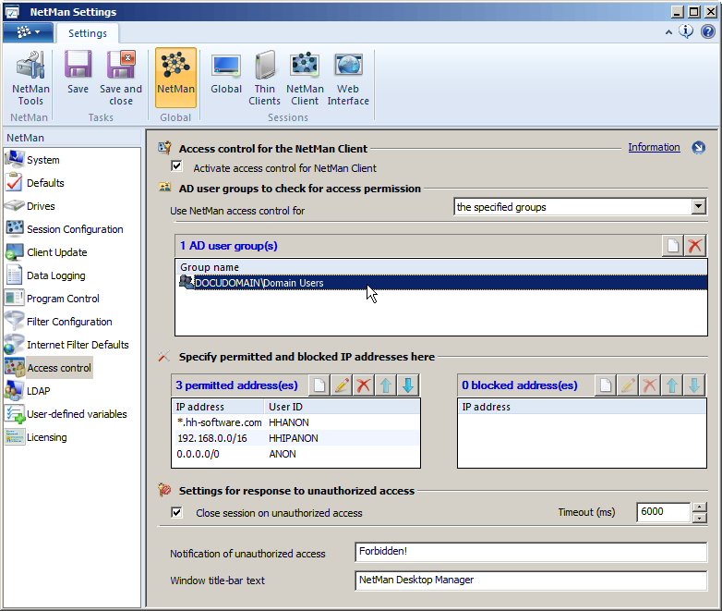Open NetMan Client settings in ribbon

pyautogui.click(x=305, y=79)
